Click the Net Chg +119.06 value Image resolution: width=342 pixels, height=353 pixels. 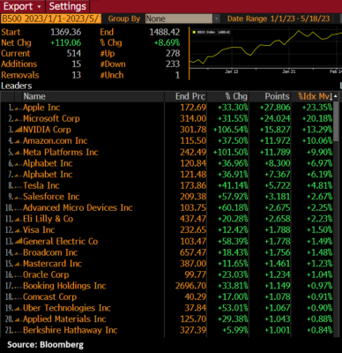66,42
